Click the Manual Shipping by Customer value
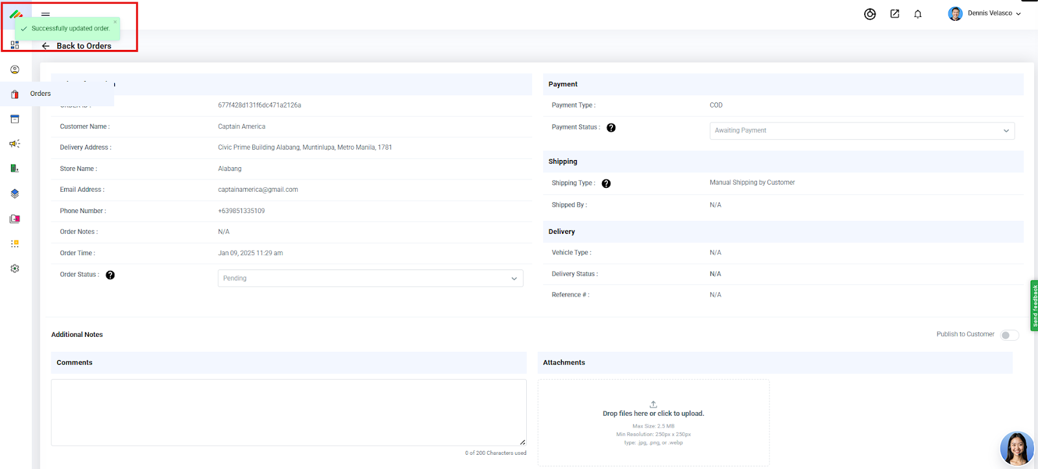The image size is (1038, 469). (752, 183)
